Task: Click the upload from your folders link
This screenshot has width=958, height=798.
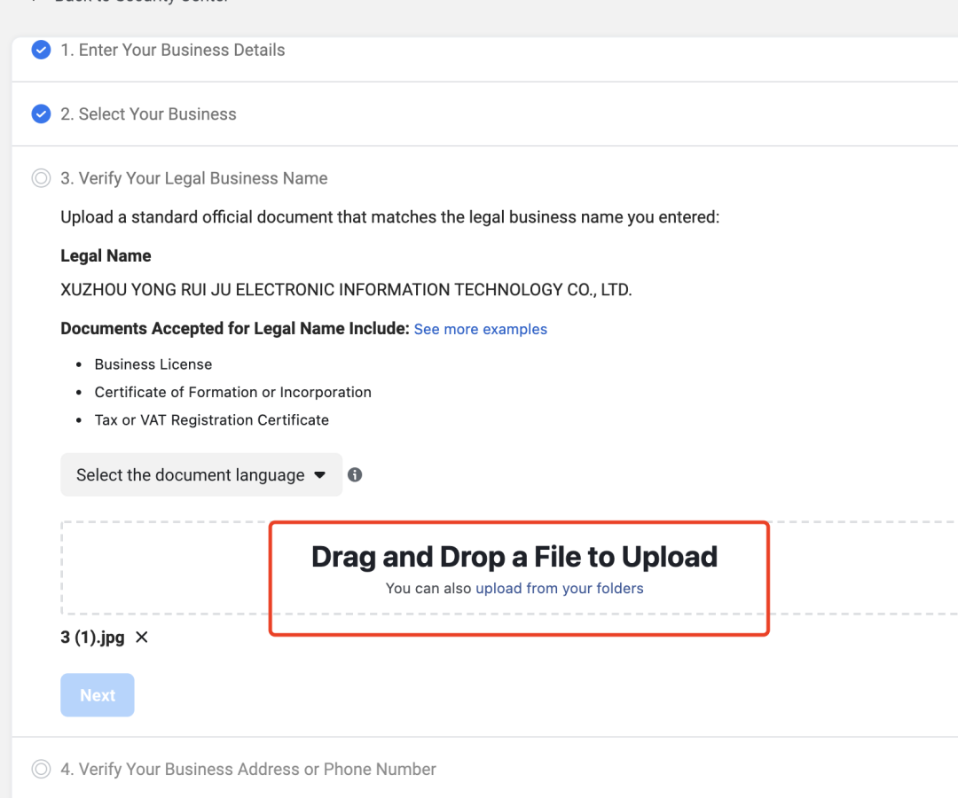Action: click(x=560, y=588)
